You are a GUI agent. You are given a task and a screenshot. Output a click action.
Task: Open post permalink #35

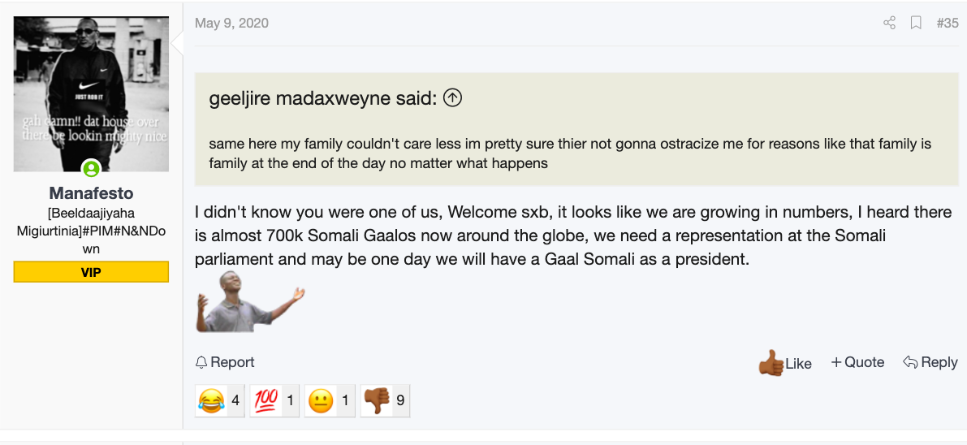tap(948, 24)
